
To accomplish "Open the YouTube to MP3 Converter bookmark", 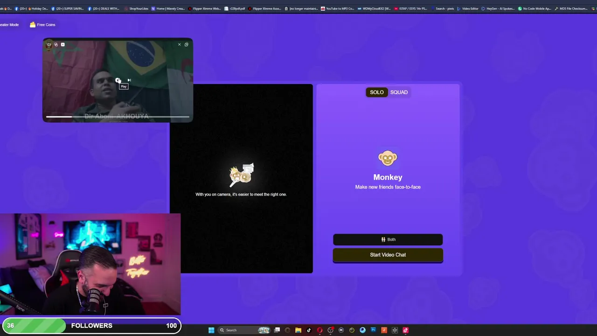I will [x=337, y=8].
